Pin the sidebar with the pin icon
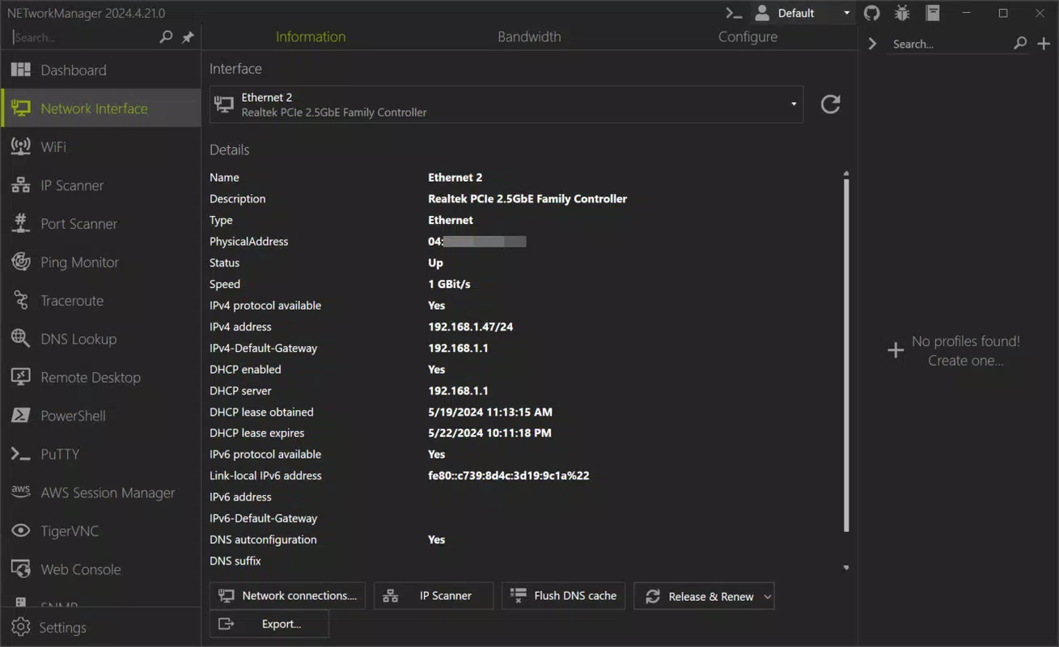The image size is (1059, 647). click(188, 37)
